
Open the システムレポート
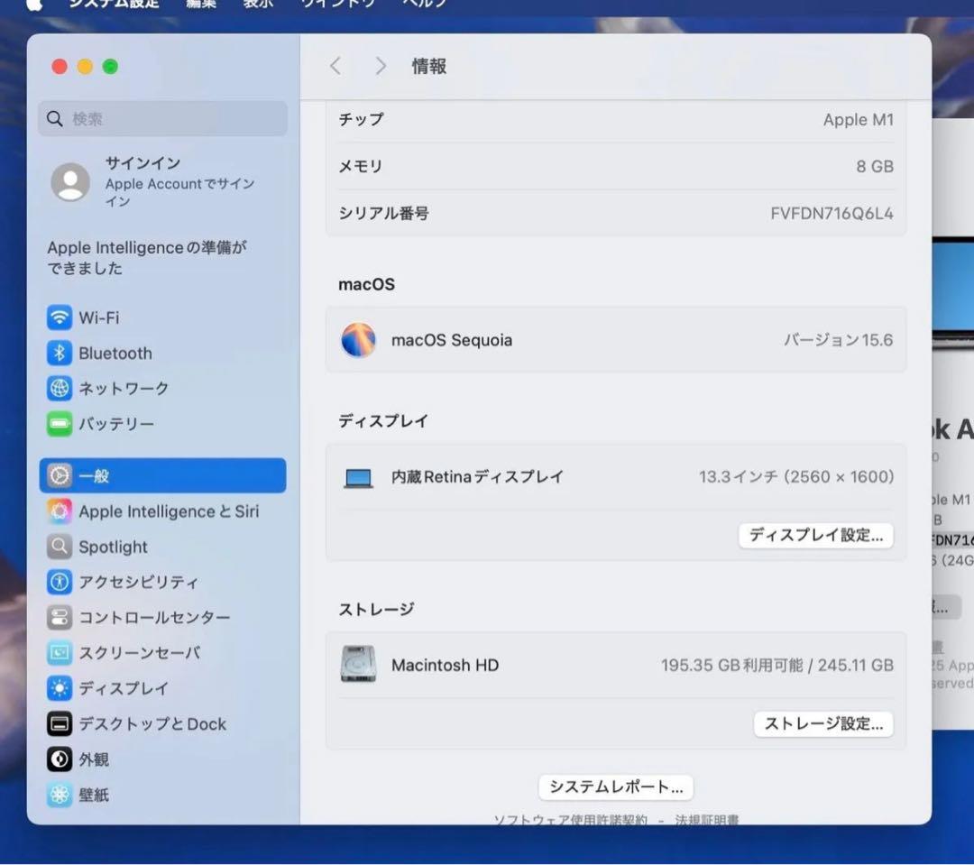click(x=615, y=787)
